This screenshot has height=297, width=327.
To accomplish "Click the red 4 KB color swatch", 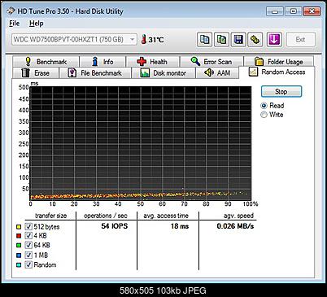I will 19,236.
